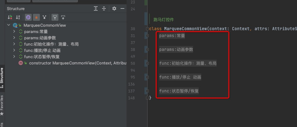This screenshot has width=297, height=127.
Task: Select the MarqueeCommonView class in the tree
Action: tap(45, 25)
